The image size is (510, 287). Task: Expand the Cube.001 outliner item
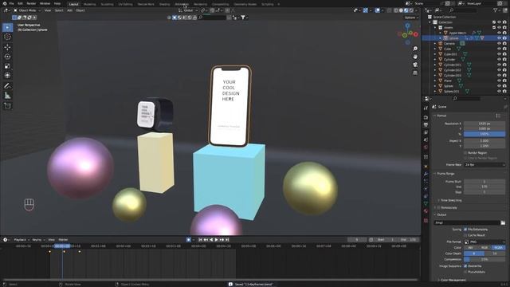pos(435,54)
